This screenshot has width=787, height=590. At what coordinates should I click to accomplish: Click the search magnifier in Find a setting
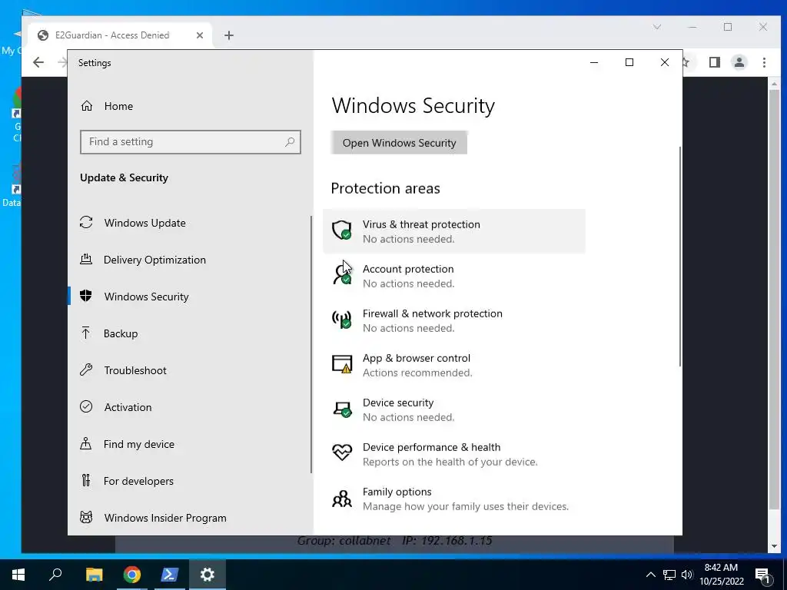click(x=290, y=142)
